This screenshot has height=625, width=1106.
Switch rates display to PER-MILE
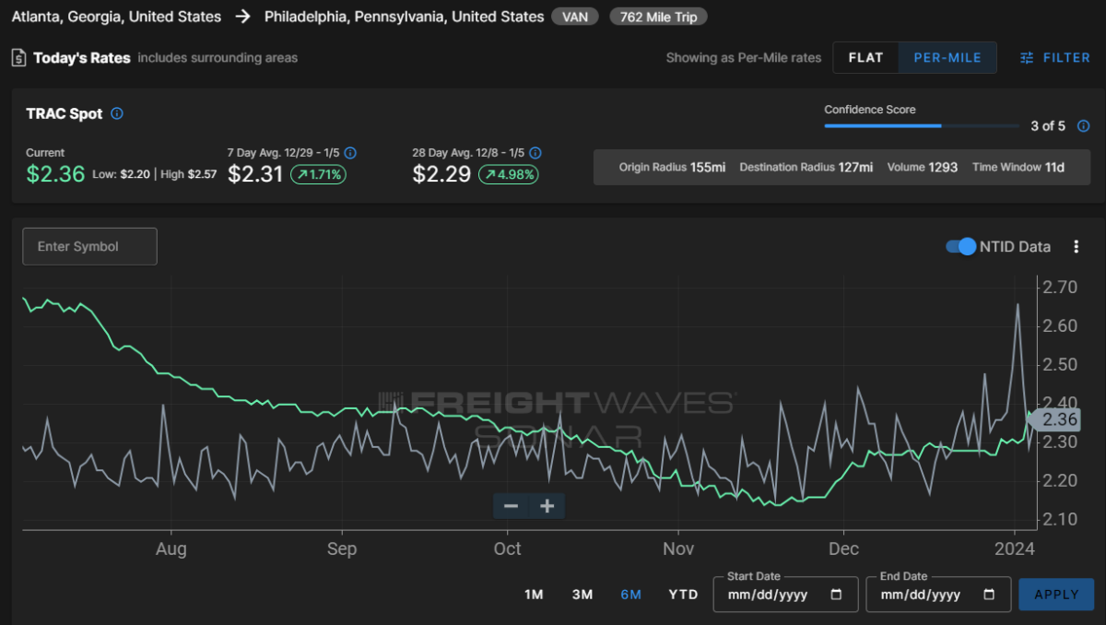(948, 57)
